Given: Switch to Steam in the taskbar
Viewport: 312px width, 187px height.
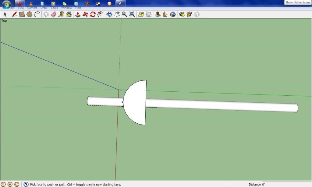Looking at the screenshot, I should pos(98,4).
